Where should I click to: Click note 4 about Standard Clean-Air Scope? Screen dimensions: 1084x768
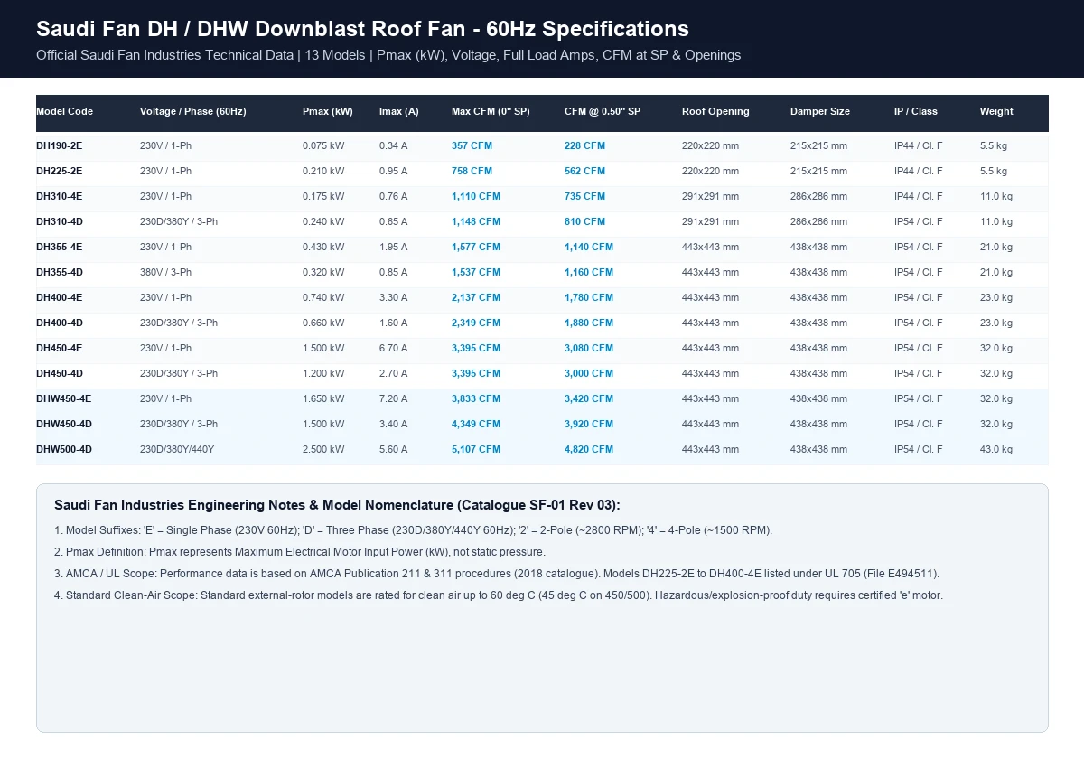499,595
